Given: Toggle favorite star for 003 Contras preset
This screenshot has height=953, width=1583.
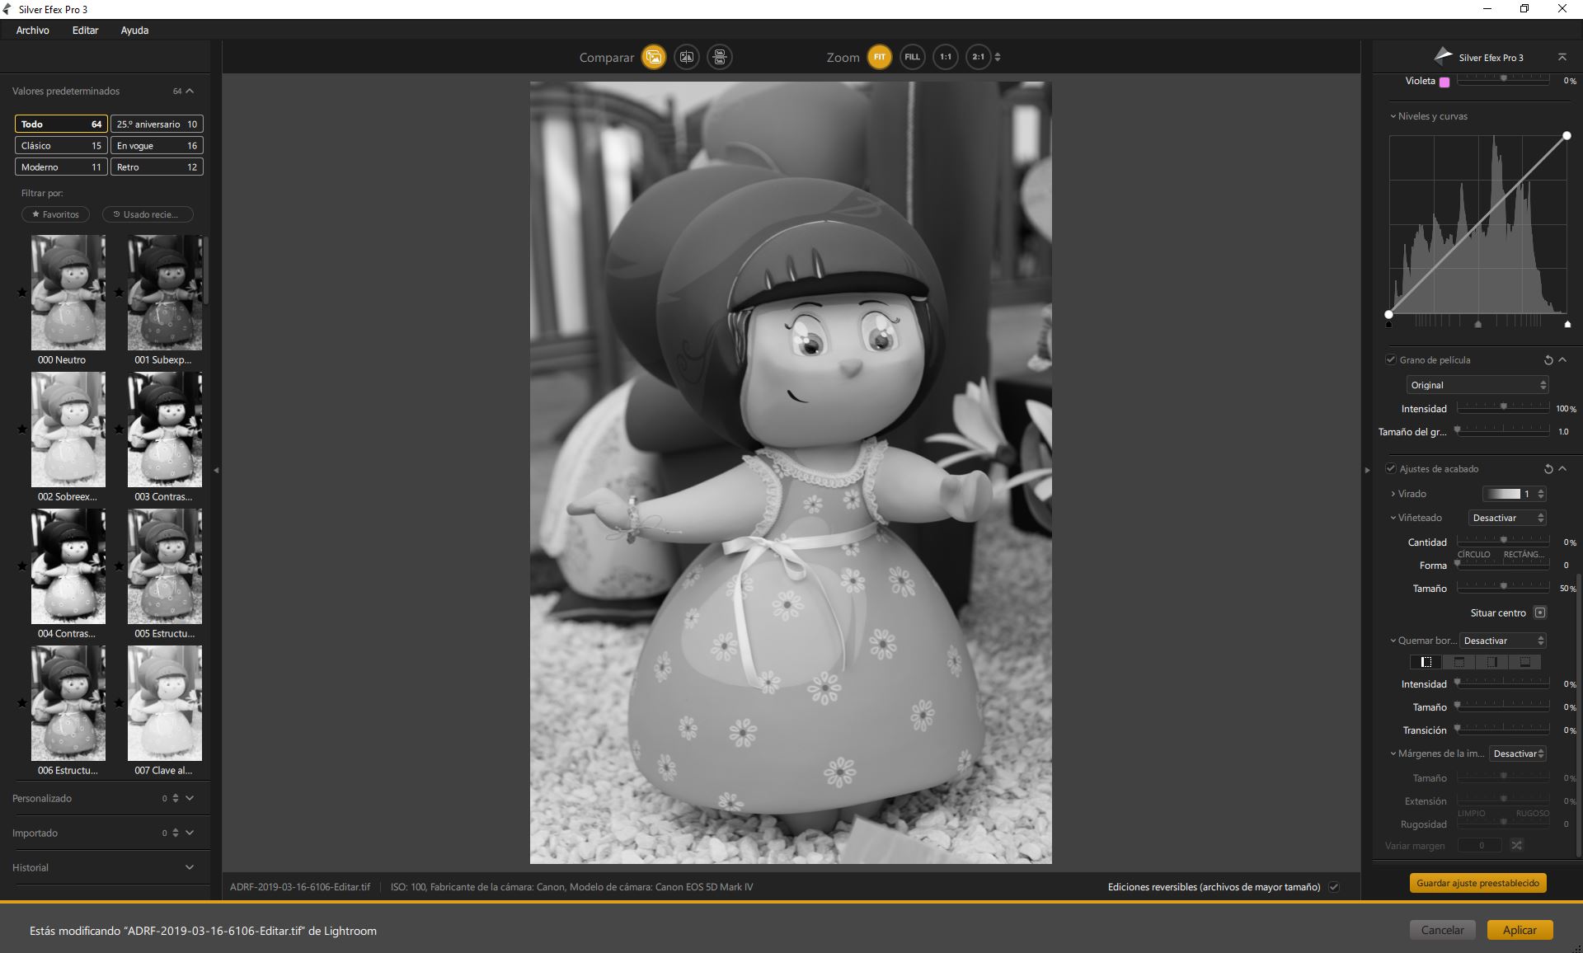Looking at the screenshot, I should click(119, 429).
